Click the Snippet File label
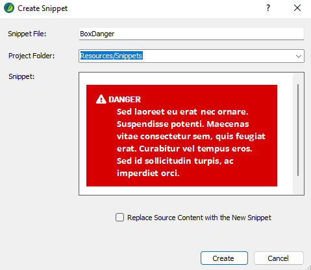The image size is (311, 270). pyautogui.click(x=27, y=34)
